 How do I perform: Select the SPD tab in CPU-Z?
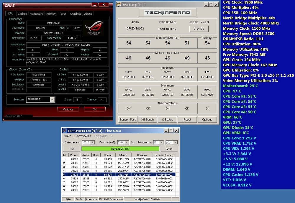point(63,14)
